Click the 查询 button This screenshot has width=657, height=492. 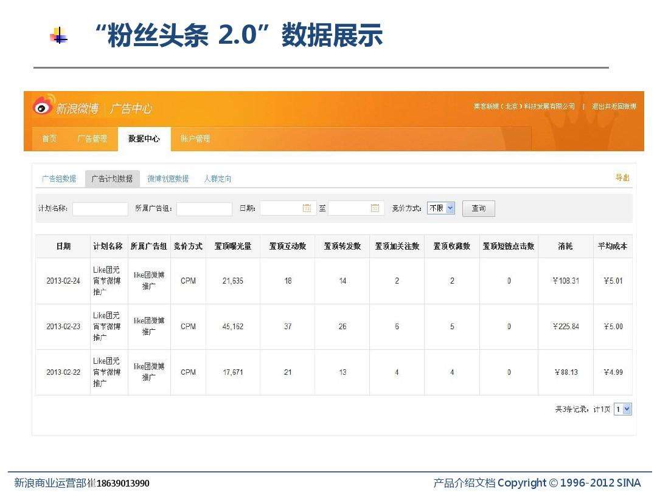point(479,208)
